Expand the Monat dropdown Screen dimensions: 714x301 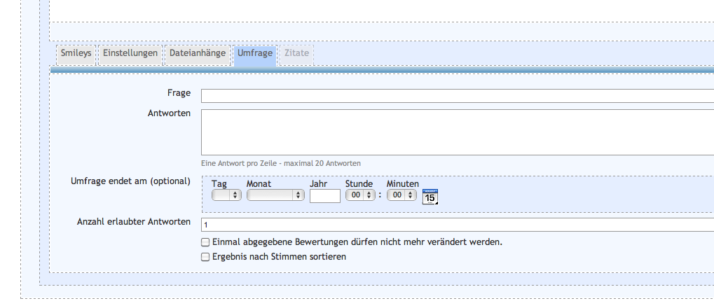275,195
